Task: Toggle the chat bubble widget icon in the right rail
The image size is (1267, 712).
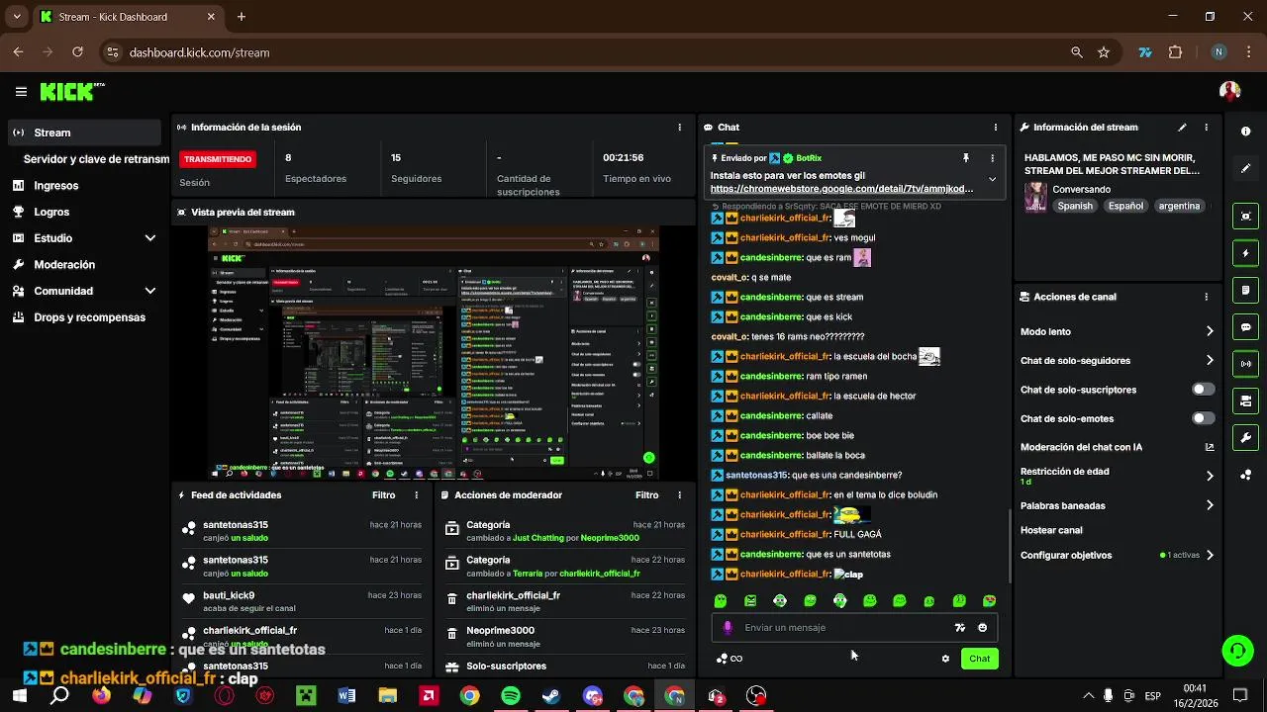Action: (x=1245, y=327)
